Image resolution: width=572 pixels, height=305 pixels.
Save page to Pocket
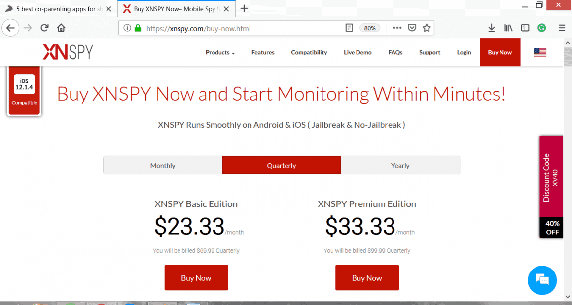412,28
